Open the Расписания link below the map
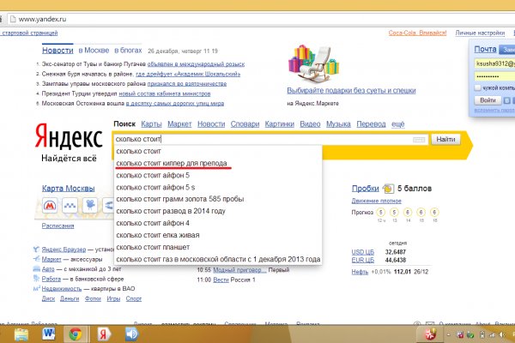515x343 pixels. click(58, 226)
